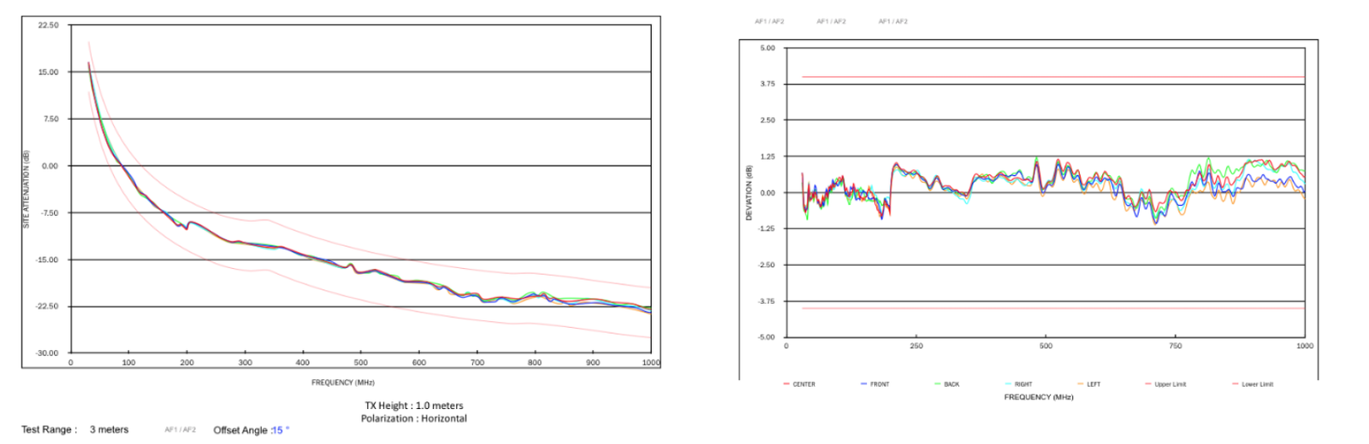Click the AF1 / AF2 label beside Offset Angle
Viewport: 1369px width, 444px height.
pyautogui.click(x=180, y=430)
